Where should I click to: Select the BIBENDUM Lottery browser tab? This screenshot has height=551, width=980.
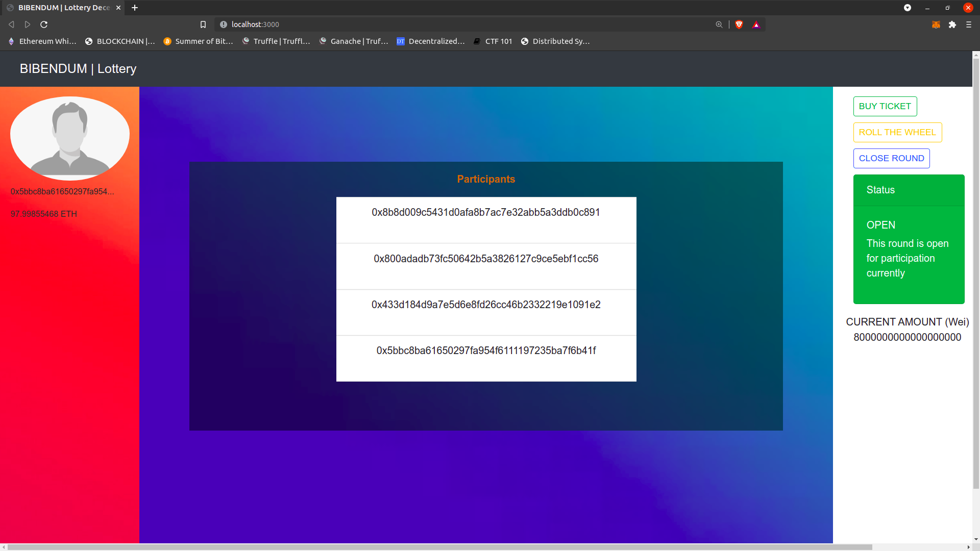point(64,8)
